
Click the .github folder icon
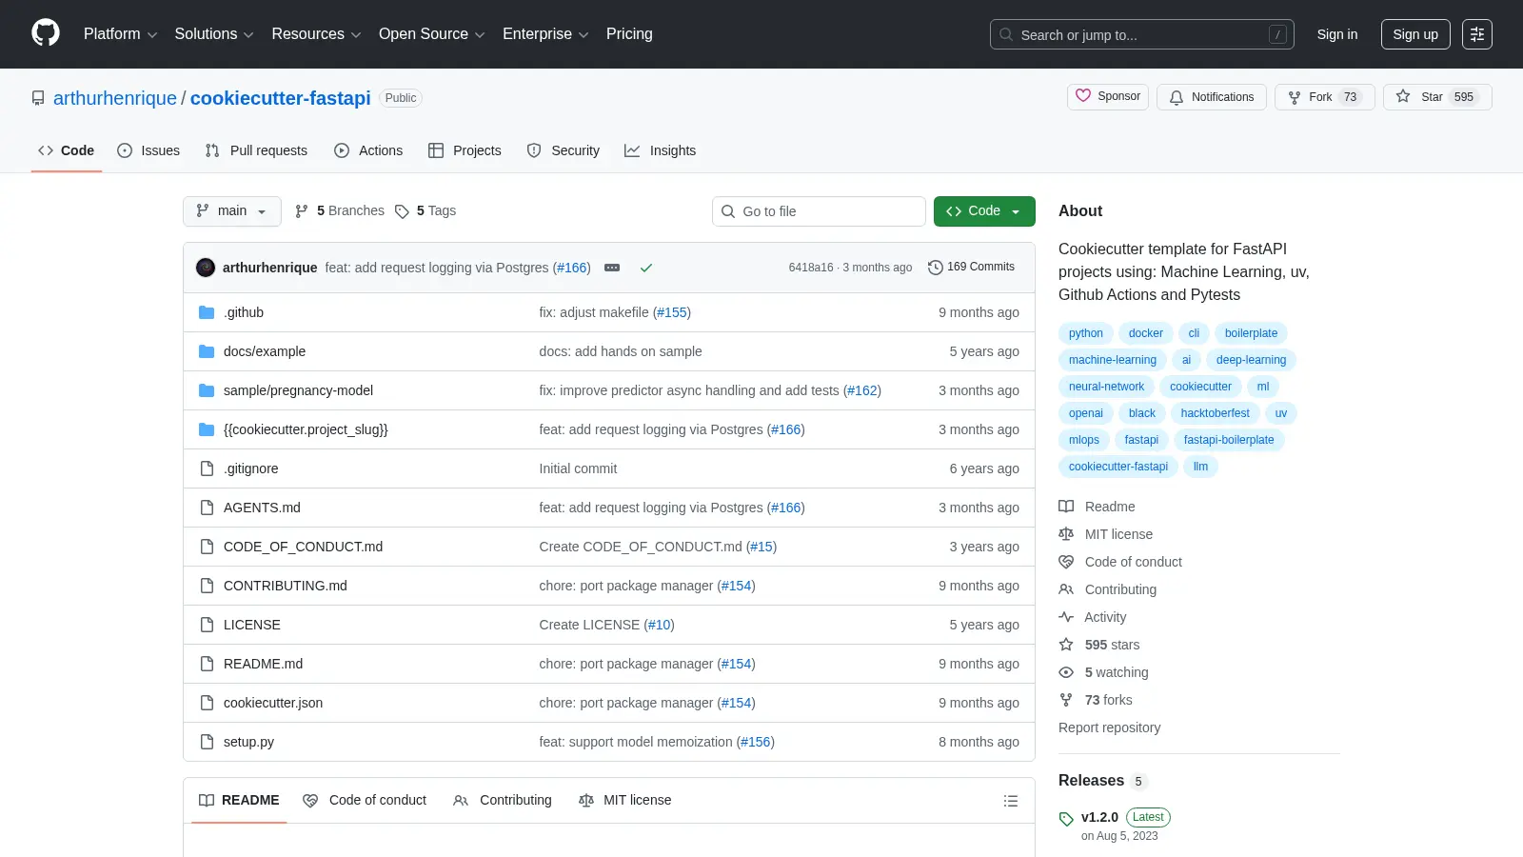[207, 312]
